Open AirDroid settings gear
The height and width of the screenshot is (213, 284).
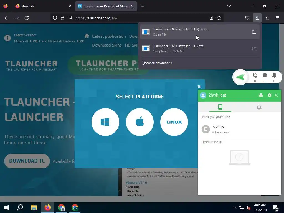tap(270, 95)
